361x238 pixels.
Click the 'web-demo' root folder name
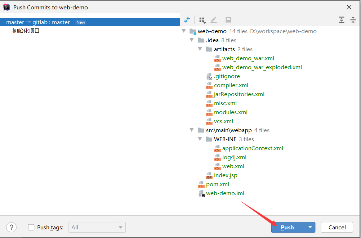pos(212,31)
